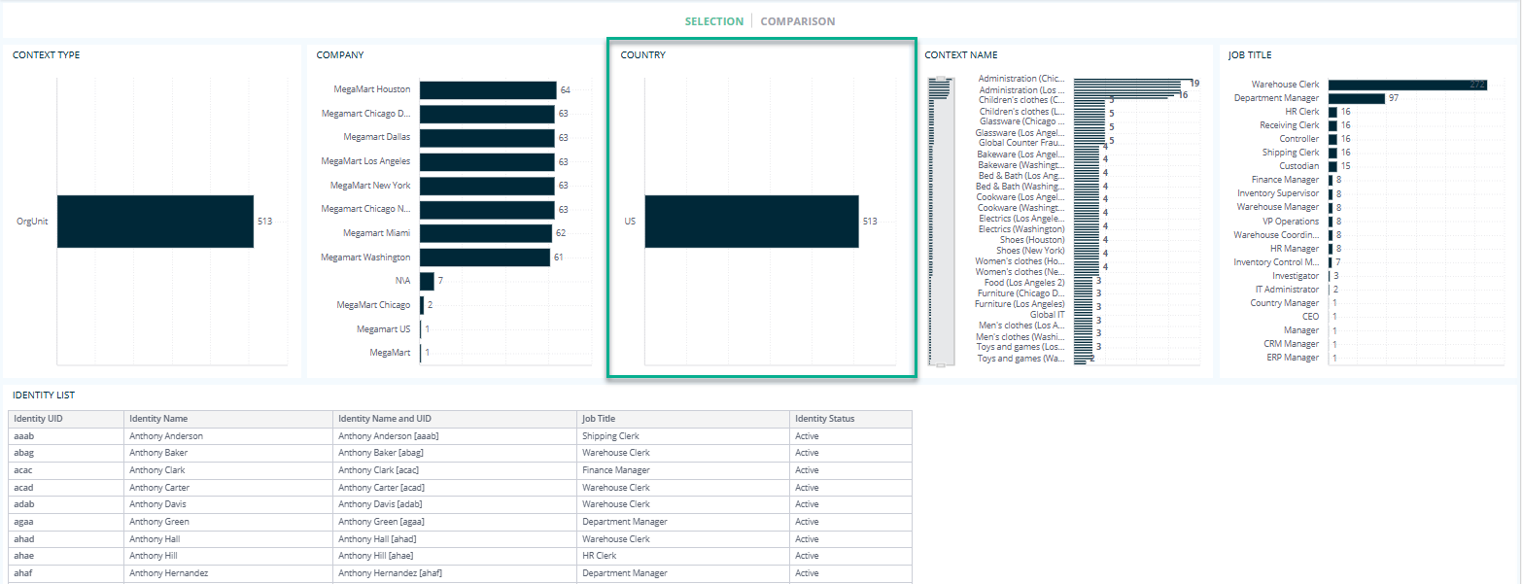Click bottom handle of Context Name range slider
Image resolution: width=1522 pixels, height=584 pixels.
click(x=940, y=364)
